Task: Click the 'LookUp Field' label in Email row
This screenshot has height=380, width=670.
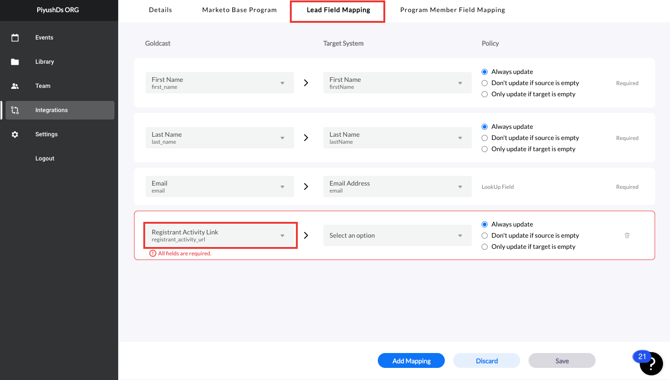Action: [x=498, y=187]
